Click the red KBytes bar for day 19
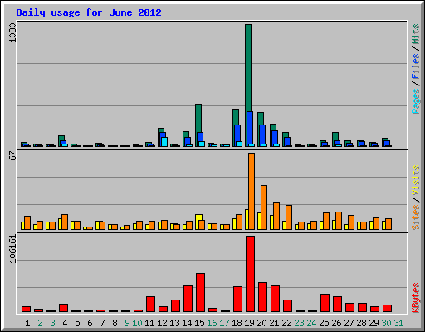The width and height of the screenshot is (425, 332). click(x=250, y=274)
